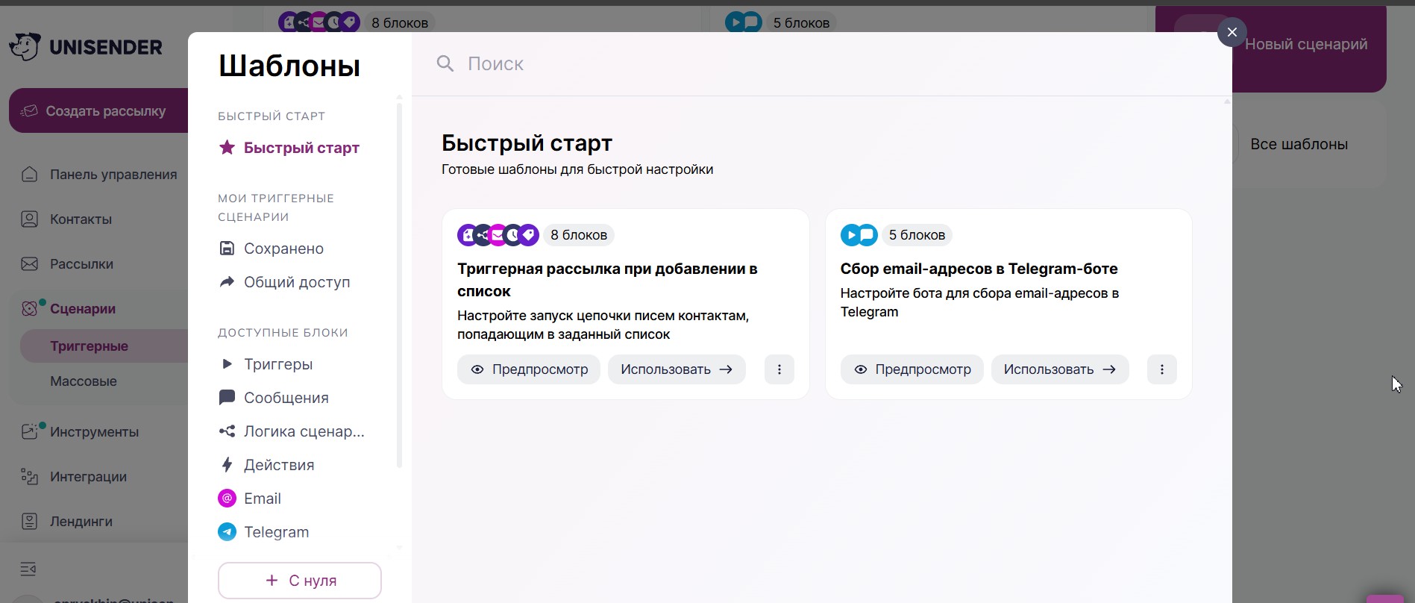Click the Интеграции icon in sidebar
Screen dimensions: 1415x603
click(29, 476)
